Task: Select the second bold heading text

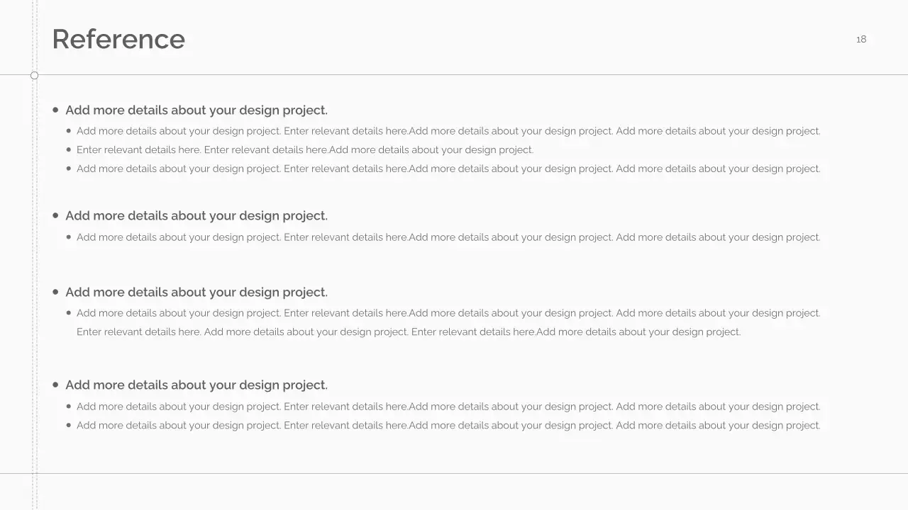Action: coord(196,216)
